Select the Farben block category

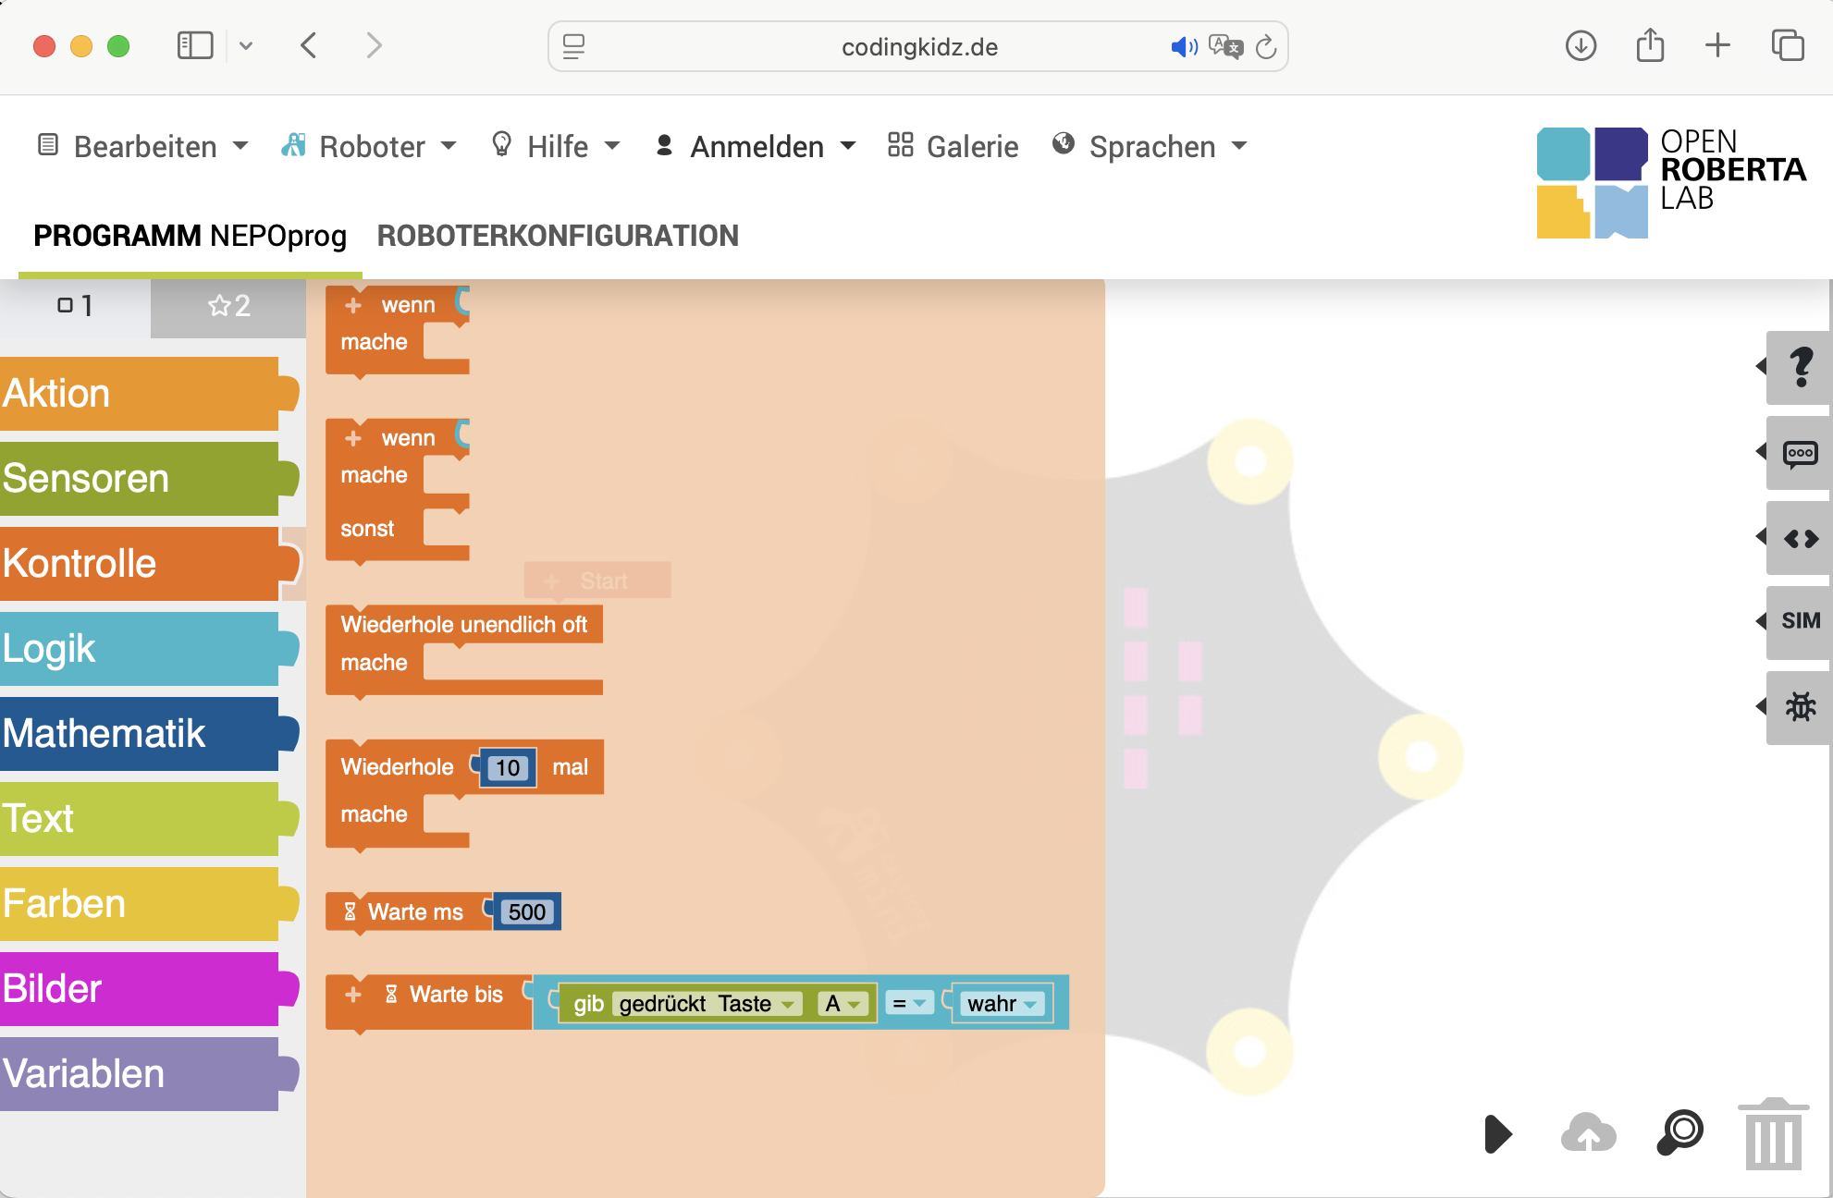(x=148, y=904)
